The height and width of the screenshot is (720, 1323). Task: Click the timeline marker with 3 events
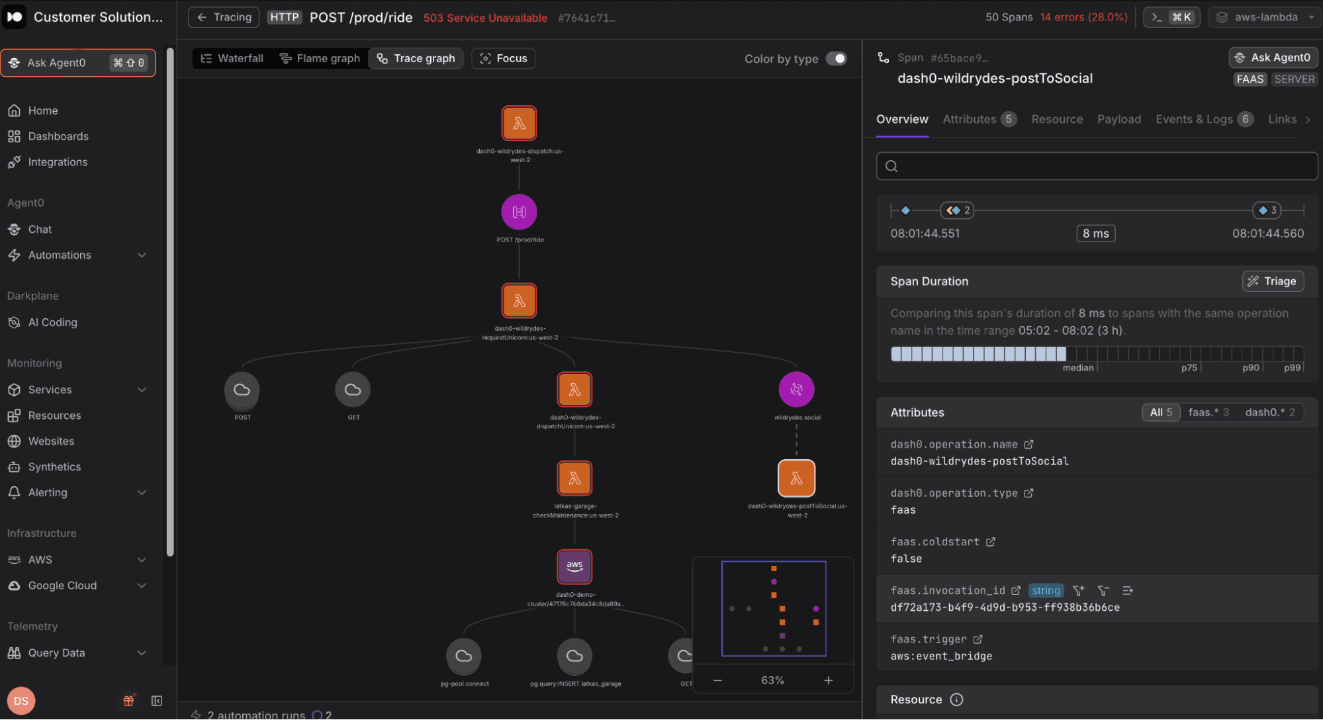point(1267,210)
